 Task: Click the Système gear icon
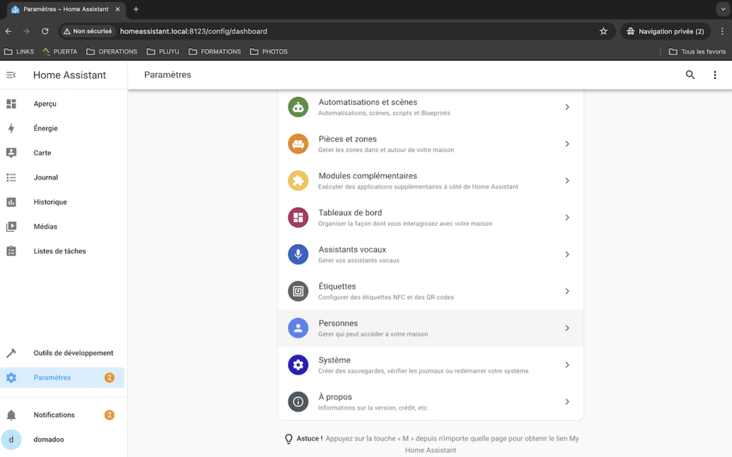click(298, 365)
